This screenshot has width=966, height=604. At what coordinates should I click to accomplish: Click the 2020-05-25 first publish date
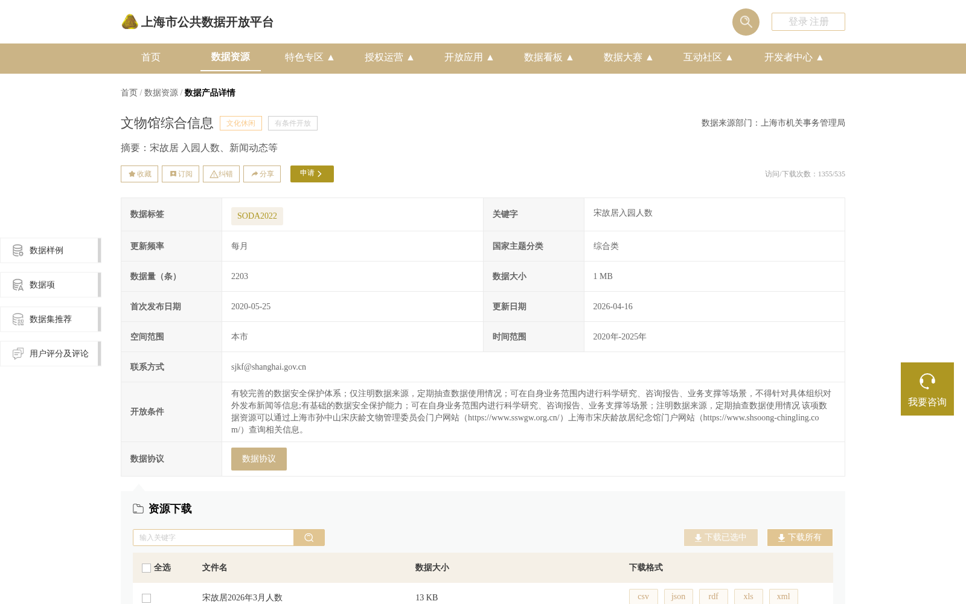click(x=251, y=306)
